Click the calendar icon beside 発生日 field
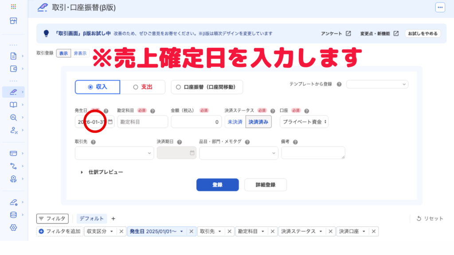454x255 pixels. (110, 122)
